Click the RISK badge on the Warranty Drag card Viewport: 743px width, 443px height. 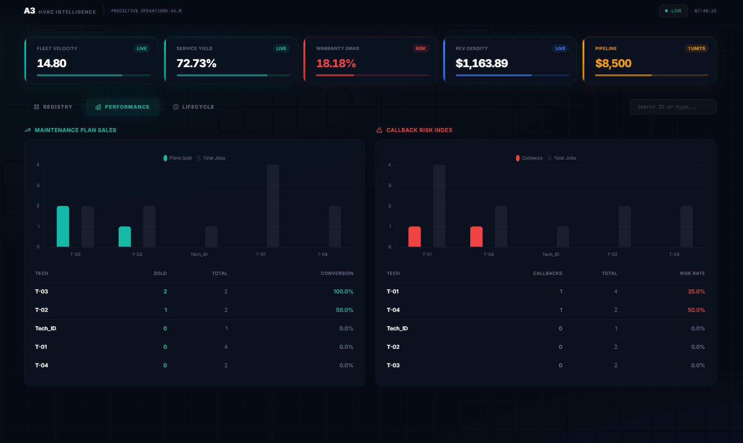tap(421, 48)
